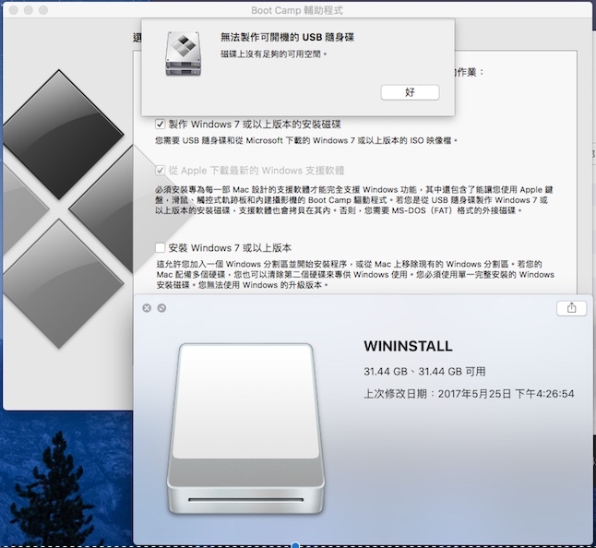
Task: Click the circular slash icon in Quick Look
Action: pyautogui.click(x=161, y=308)
